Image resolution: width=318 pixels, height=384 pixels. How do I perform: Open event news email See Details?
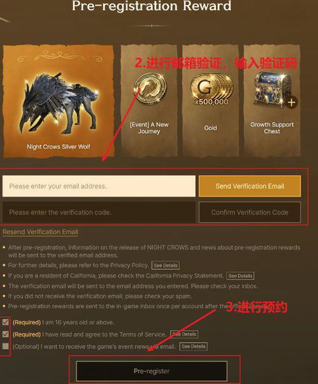(x=194, y=346)
